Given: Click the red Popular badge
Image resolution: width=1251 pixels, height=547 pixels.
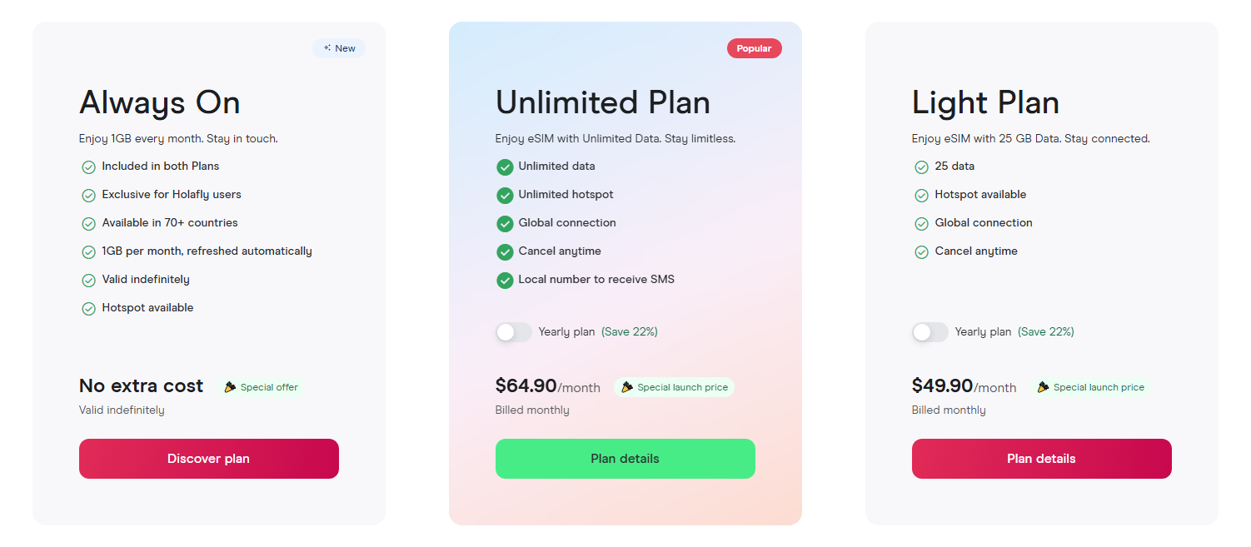Looking at the screenshot, I should (754, 48).
